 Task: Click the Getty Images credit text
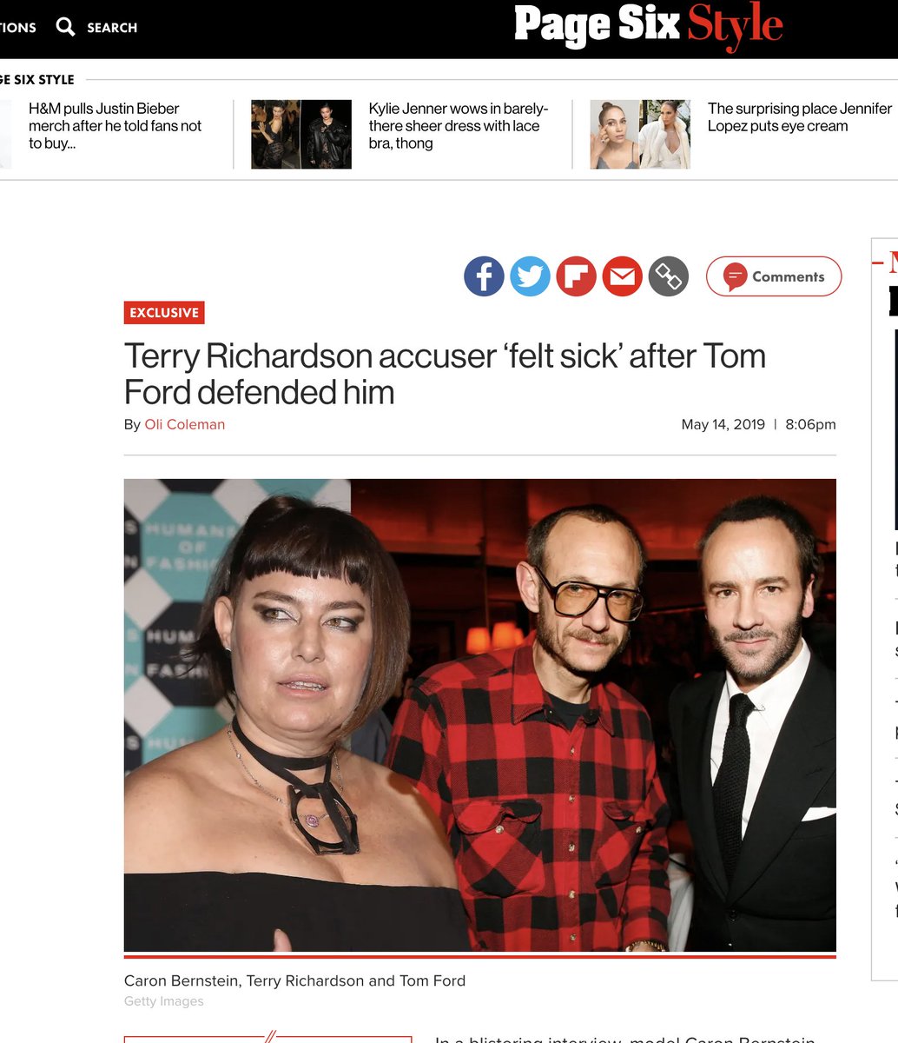[x=164, y=1001]
